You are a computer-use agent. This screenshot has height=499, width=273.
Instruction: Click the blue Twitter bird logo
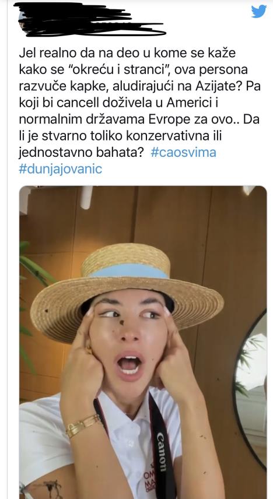pos(258,11)
